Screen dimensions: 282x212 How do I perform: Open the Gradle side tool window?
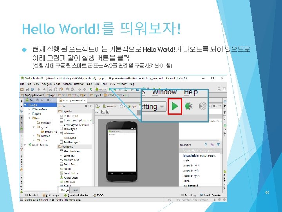coord(225,130)
